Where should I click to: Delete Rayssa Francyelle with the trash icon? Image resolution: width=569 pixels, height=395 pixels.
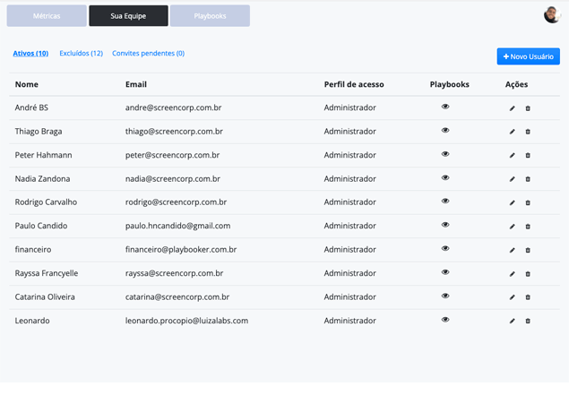click(x=528, y=274)
